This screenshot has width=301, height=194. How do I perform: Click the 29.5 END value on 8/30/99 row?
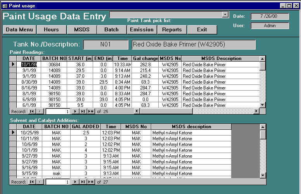pyautogui.click(x=103, y=82)
